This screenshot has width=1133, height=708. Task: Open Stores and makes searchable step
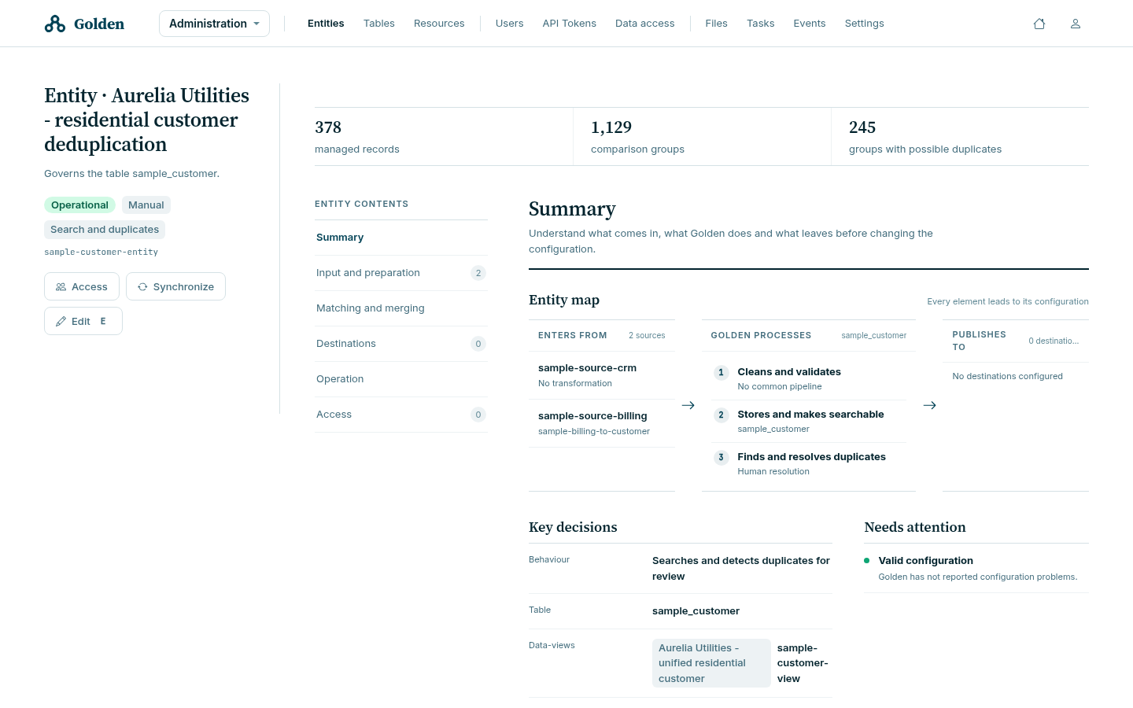click(809, 421)
